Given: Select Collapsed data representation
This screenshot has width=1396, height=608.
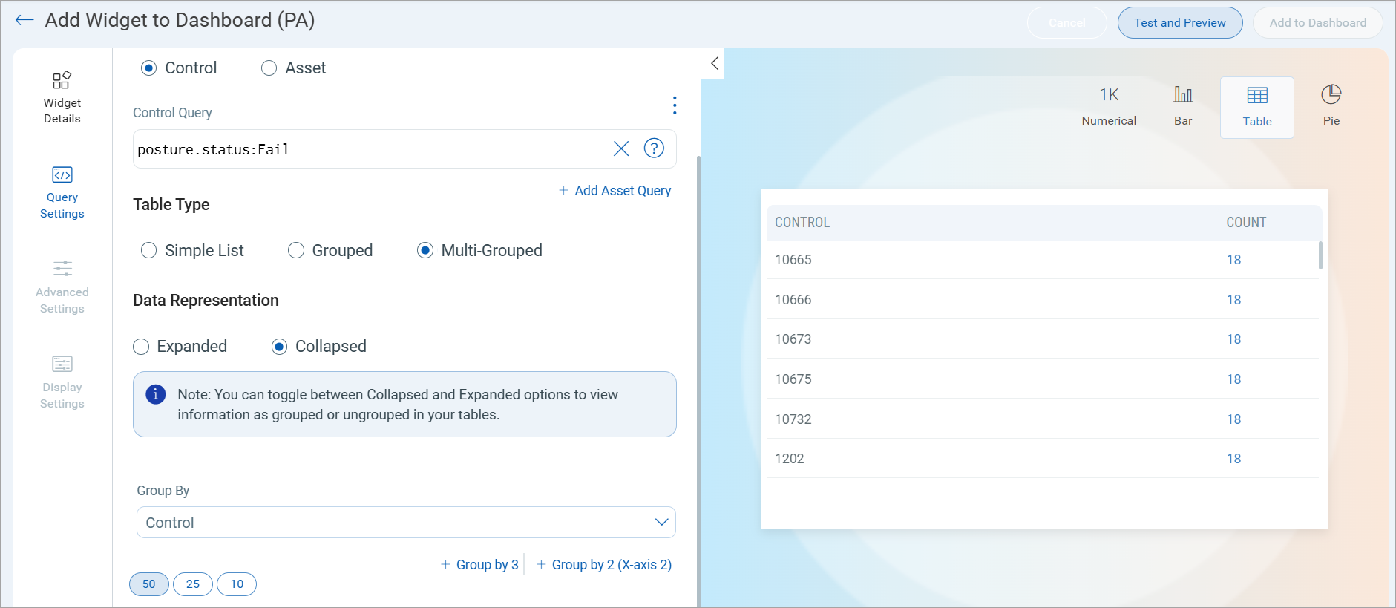Looking at the screenshot, I should (279, 347).
